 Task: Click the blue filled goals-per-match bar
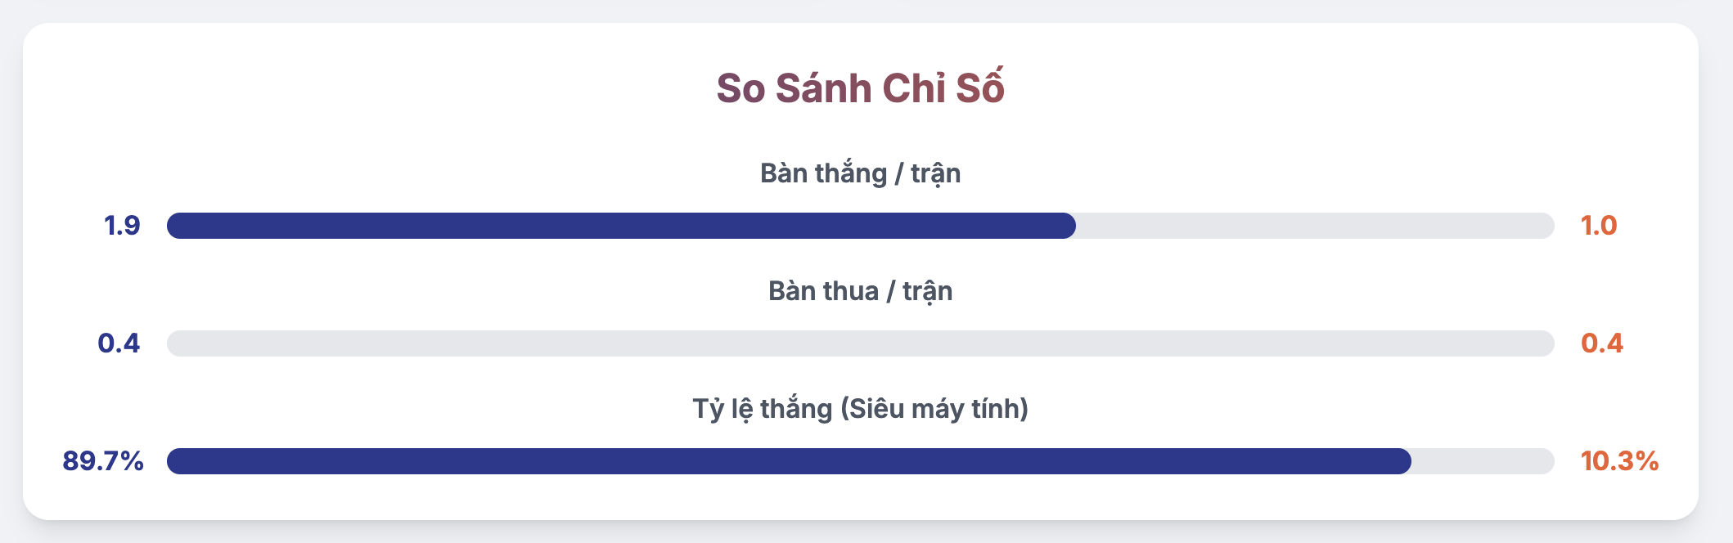point(621,226)
